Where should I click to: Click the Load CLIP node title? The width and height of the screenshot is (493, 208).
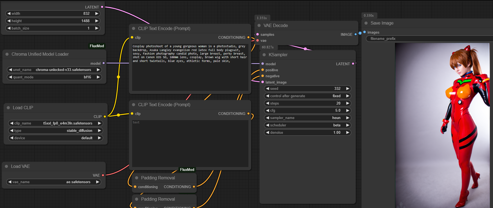click(x=23, y=108)
